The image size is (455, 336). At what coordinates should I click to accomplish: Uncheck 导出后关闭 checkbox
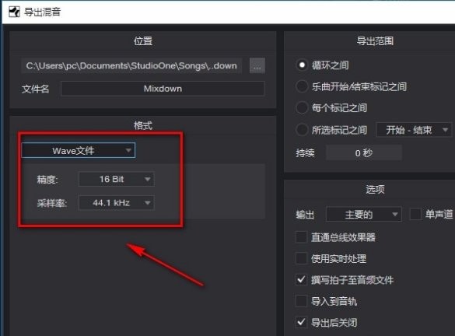pyautogui.click(x=301, y=322)
